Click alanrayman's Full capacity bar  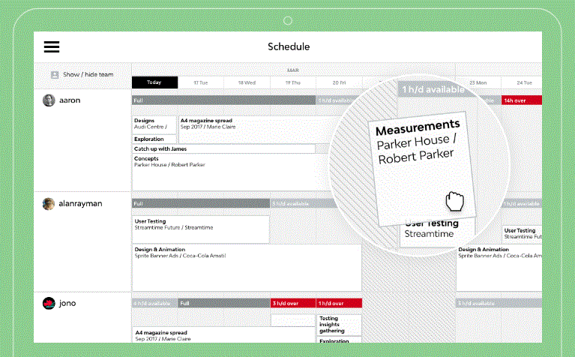coord(201,204)
